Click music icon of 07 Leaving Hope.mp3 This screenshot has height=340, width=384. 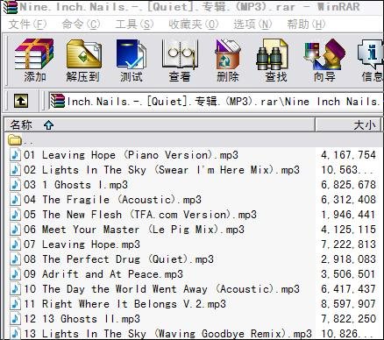[15, 244]
